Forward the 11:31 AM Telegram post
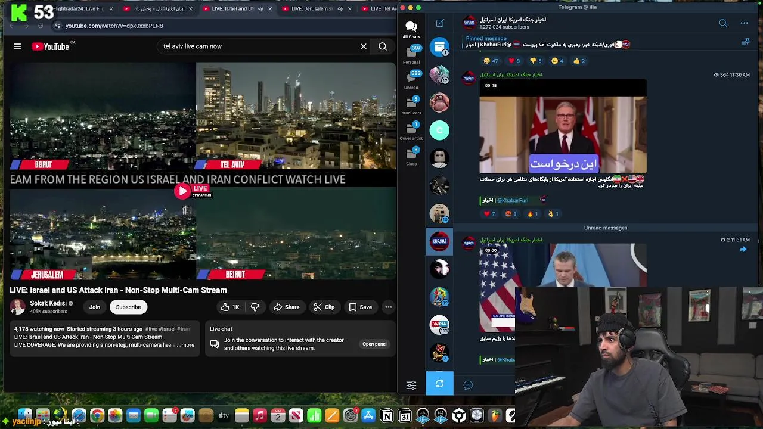 pos(743,250)
